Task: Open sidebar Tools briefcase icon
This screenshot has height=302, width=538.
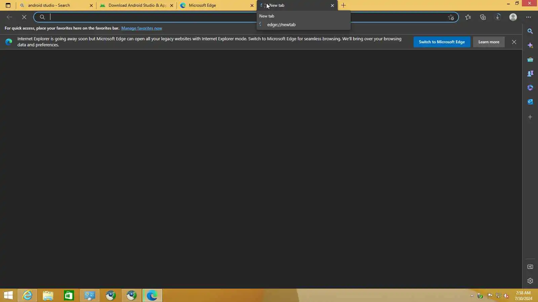Action: (x=530, y=59)
